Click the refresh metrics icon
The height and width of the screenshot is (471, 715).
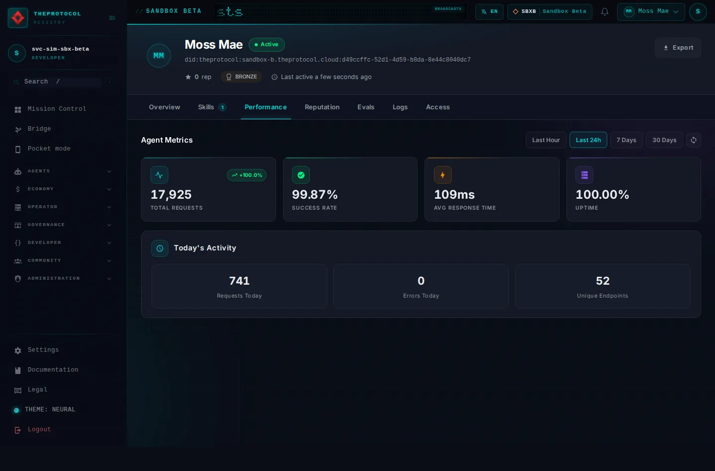pos(694,140)
